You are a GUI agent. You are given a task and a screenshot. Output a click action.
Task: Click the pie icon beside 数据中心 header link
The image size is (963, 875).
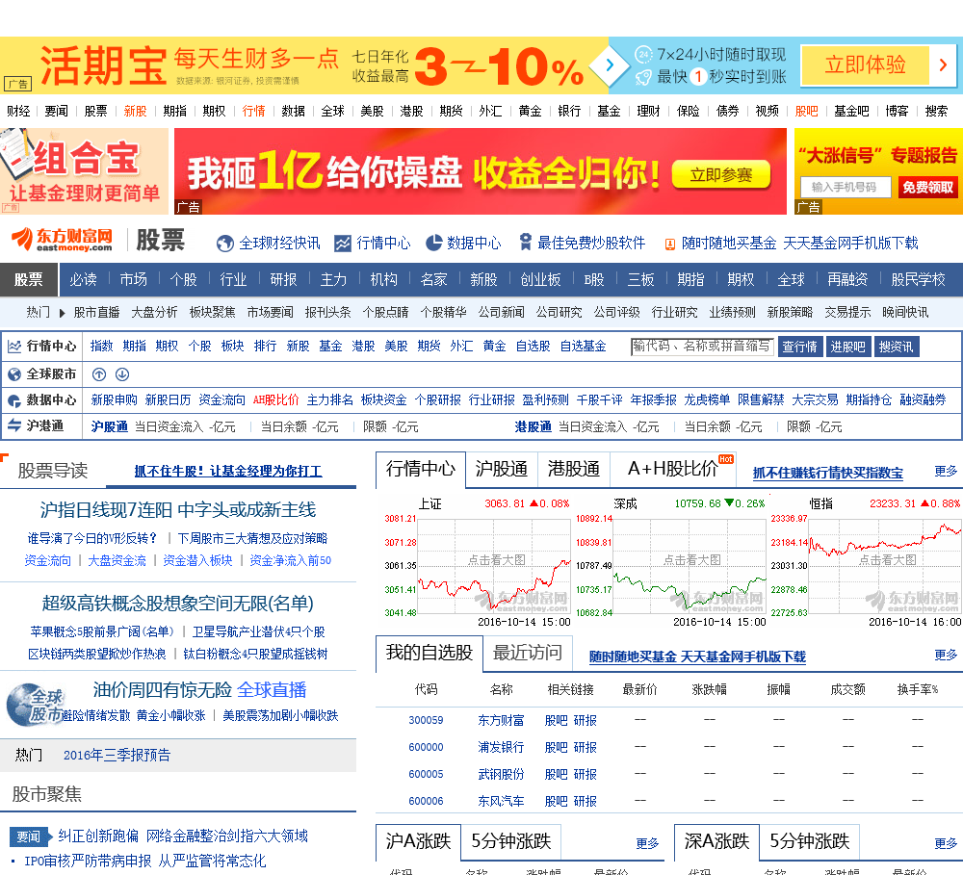434,243
